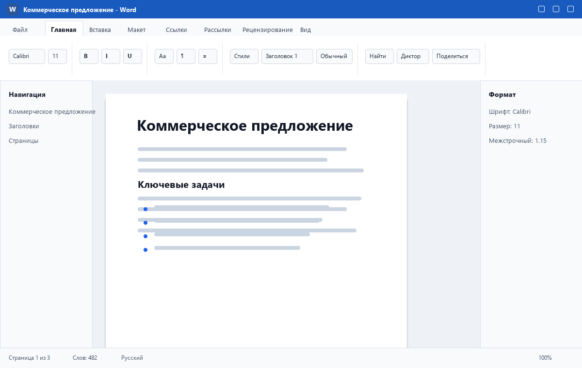Open the Calibri font box
The image size is (582, 368).
point(27,56)
